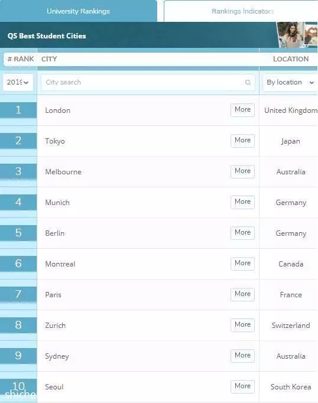Click More button in Paris row
318x403 pixels.
pyautogui.click(x=242, y=294)
